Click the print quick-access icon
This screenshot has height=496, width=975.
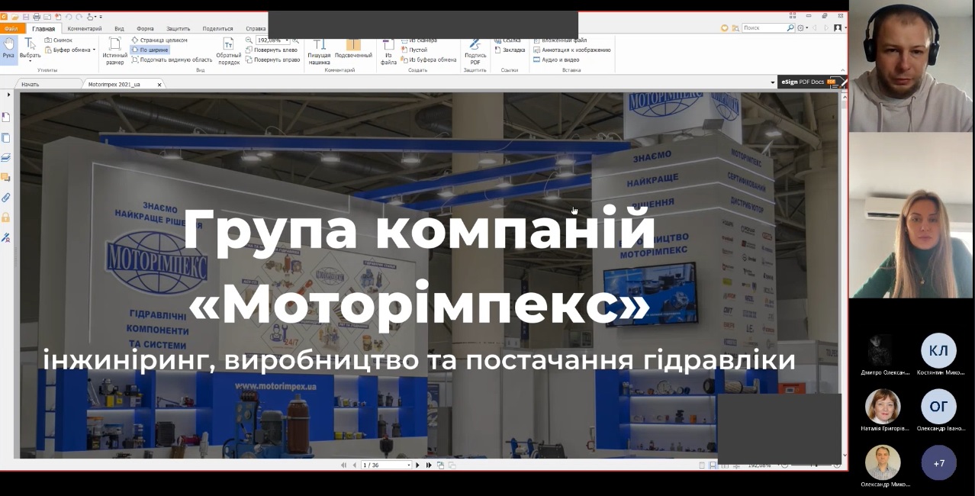point(37,16)
